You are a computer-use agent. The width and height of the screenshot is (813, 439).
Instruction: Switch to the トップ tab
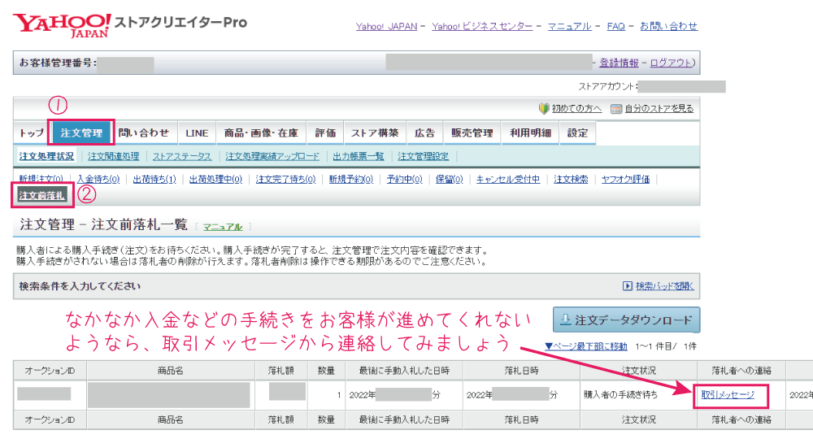(x=32, y=133)
